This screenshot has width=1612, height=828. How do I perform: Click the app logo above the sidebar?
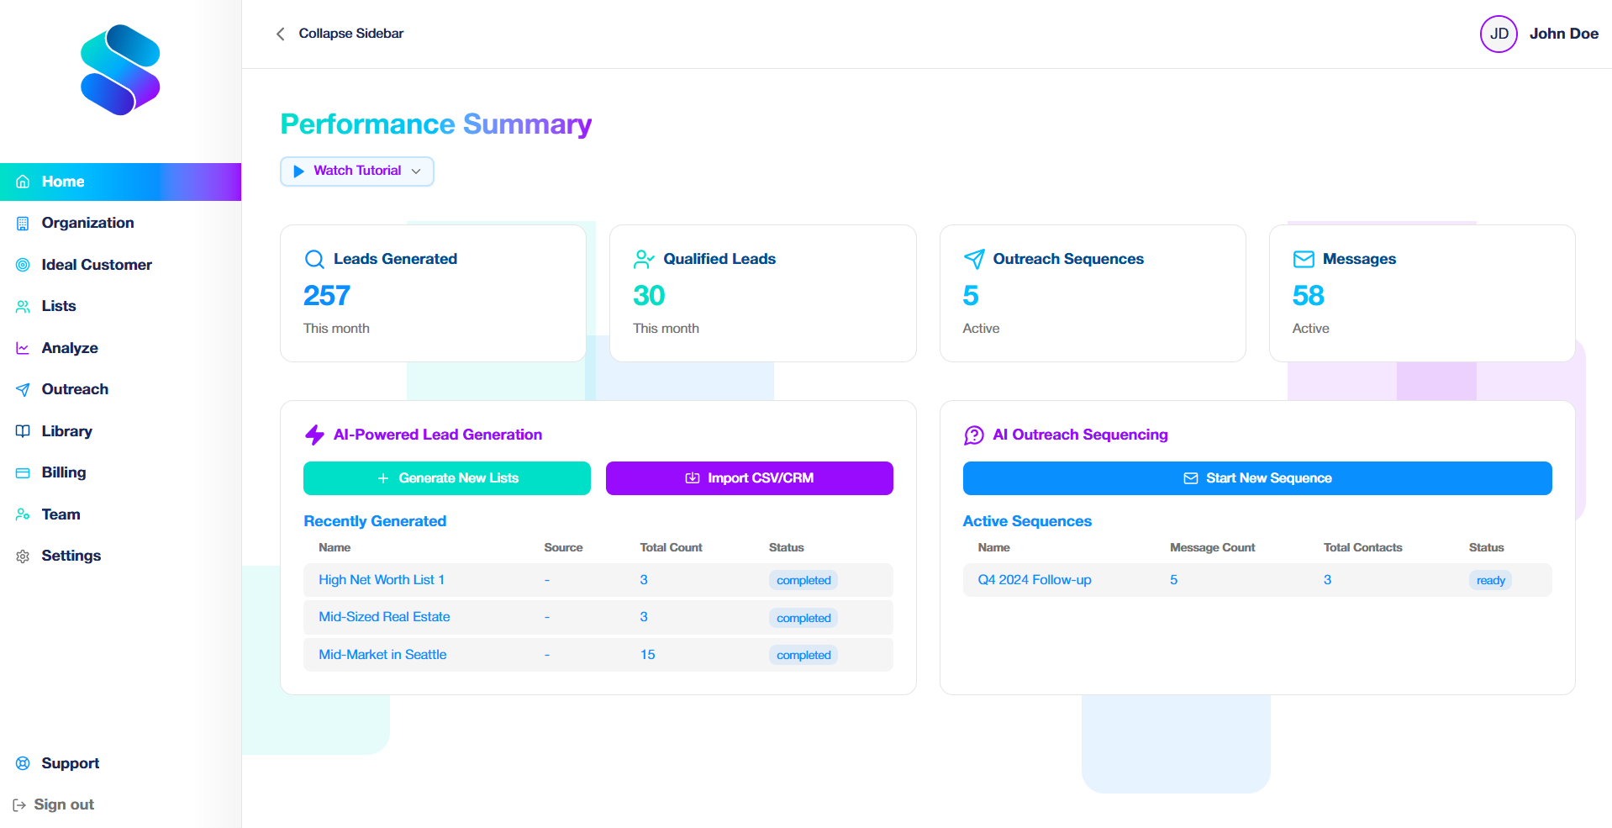[120, 71]
